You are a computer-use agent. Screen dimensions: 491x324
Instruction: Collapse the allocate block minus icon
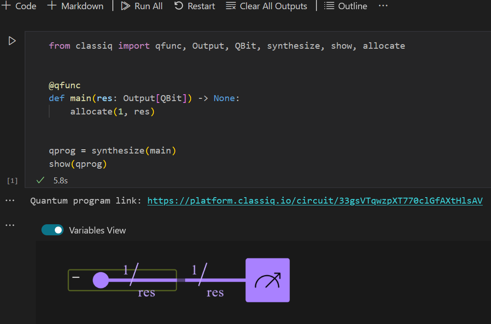[x=76, y=277]
